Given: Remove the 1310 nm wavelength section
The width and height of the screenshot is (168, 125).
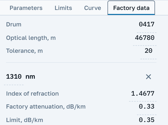Looking at the screenshot, I should [148, 77].
